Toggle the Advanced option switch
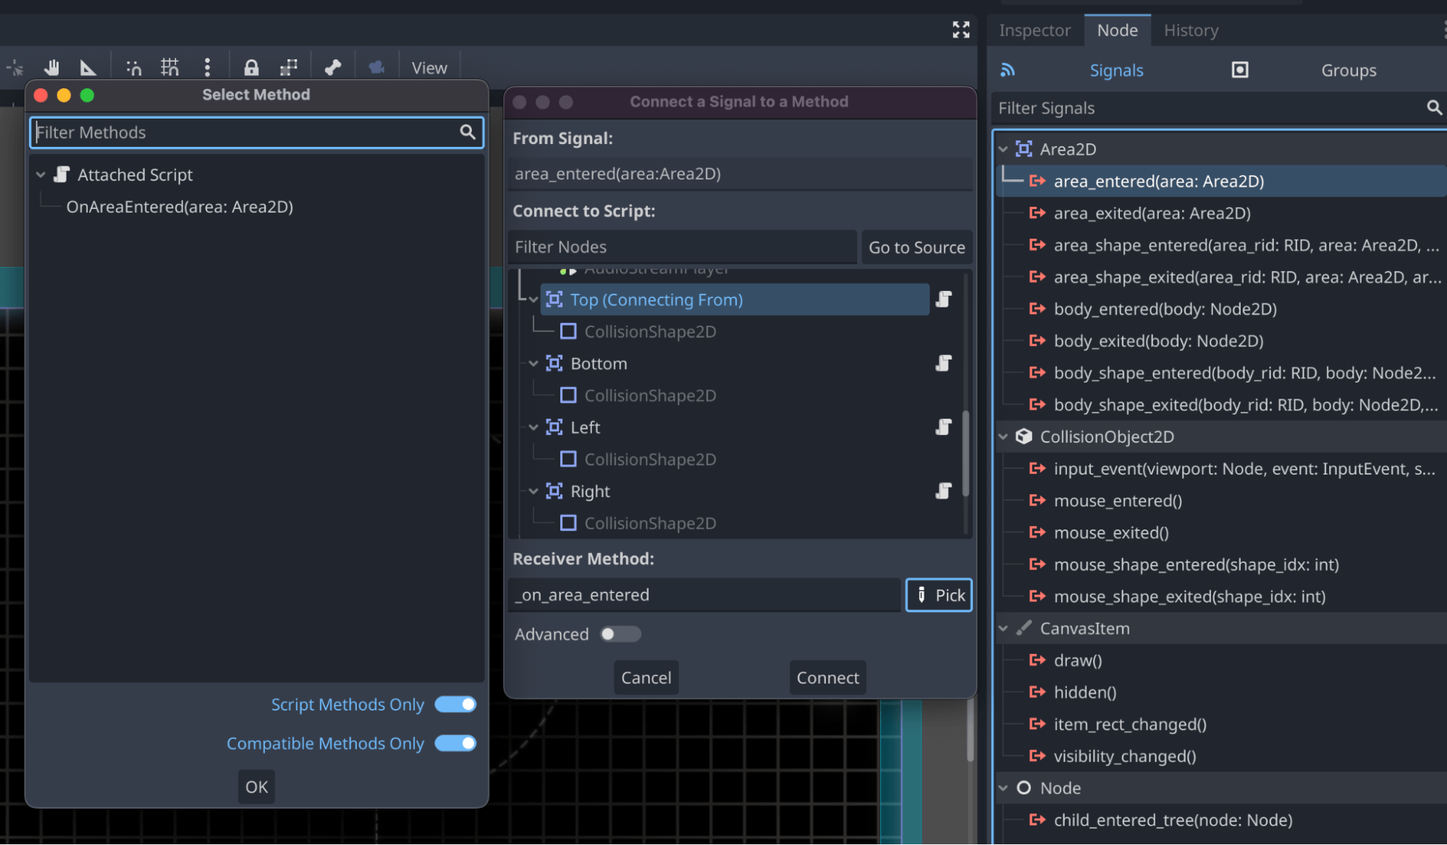The width and height of the screenshot is (1447, 845). pos(617,633)
